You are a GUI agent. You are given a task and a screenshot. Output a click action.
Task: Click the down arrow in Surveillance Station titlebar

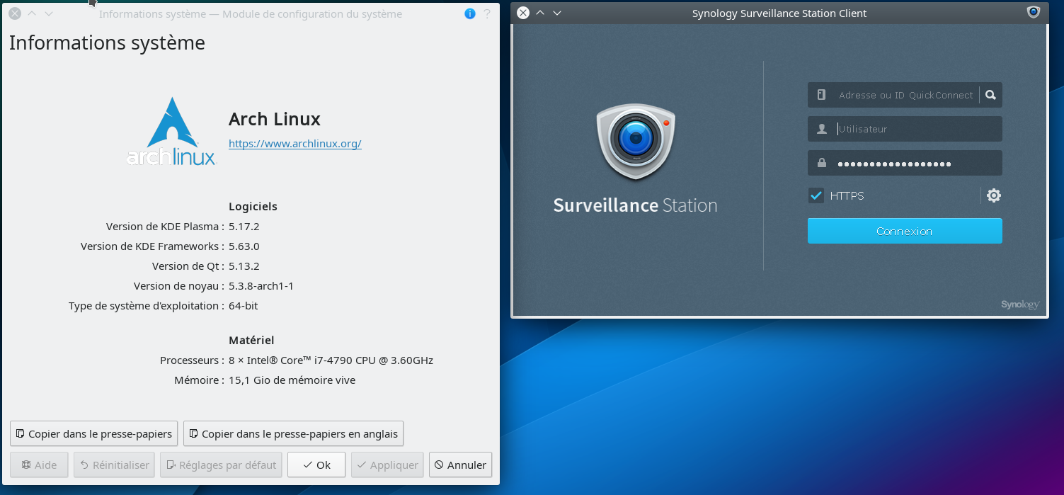tap(557, 13)
